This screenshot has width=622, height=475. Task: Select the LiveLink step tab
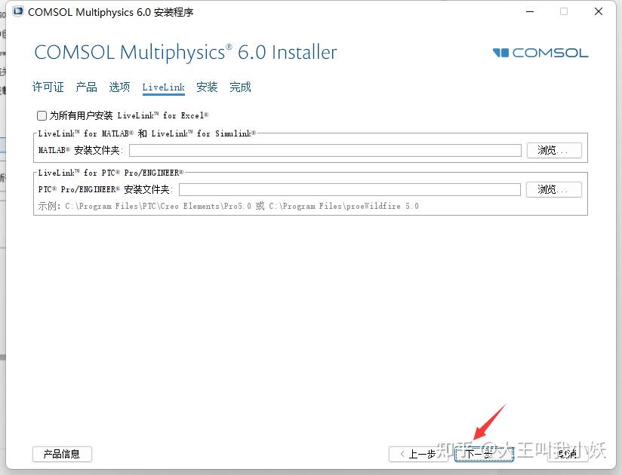(x=164, y=87)
